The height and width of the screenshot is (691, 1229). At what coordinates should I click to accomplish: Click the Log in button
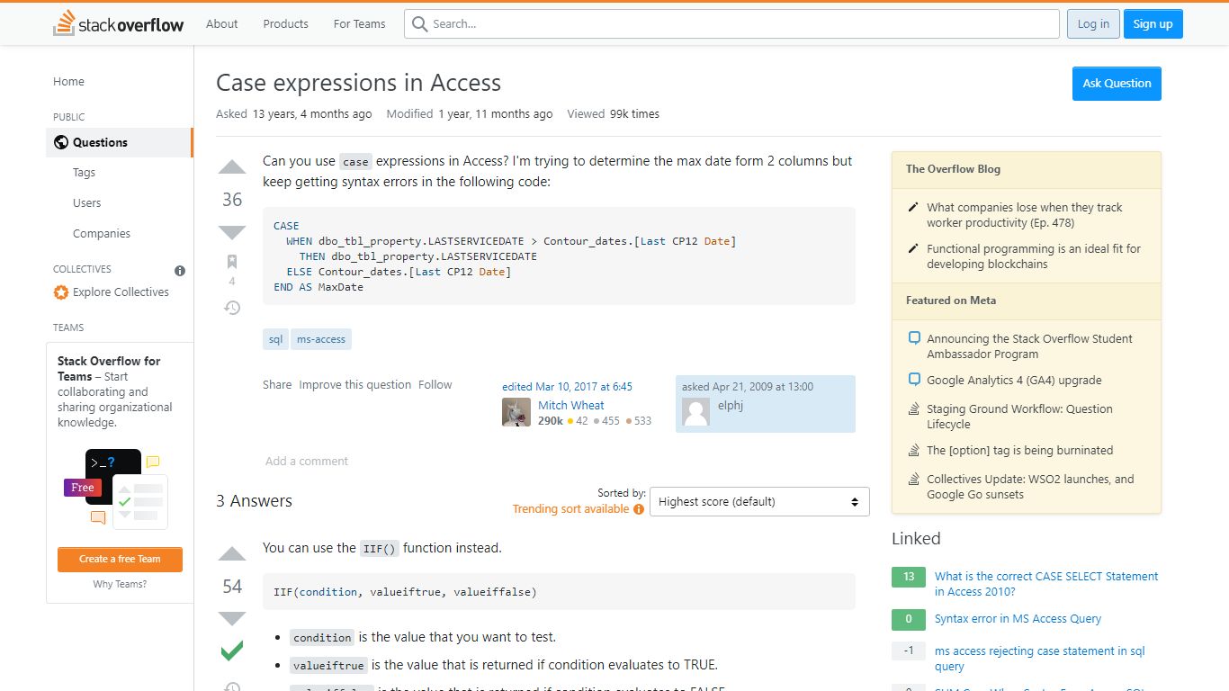pos(1093,24)
